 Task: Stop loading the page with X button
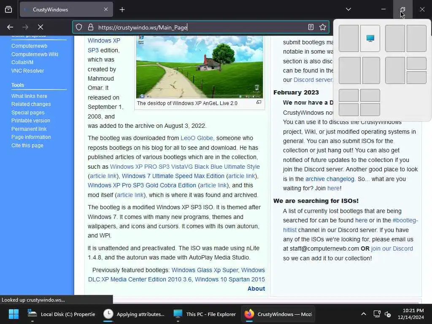pos(40,27)
